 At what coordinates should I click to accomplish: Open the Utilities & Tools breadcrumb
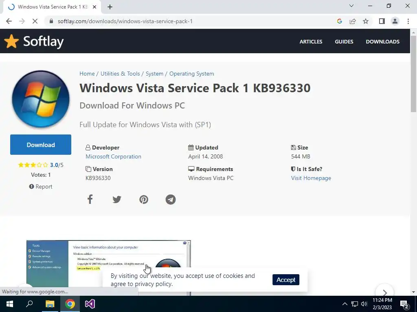120,74
